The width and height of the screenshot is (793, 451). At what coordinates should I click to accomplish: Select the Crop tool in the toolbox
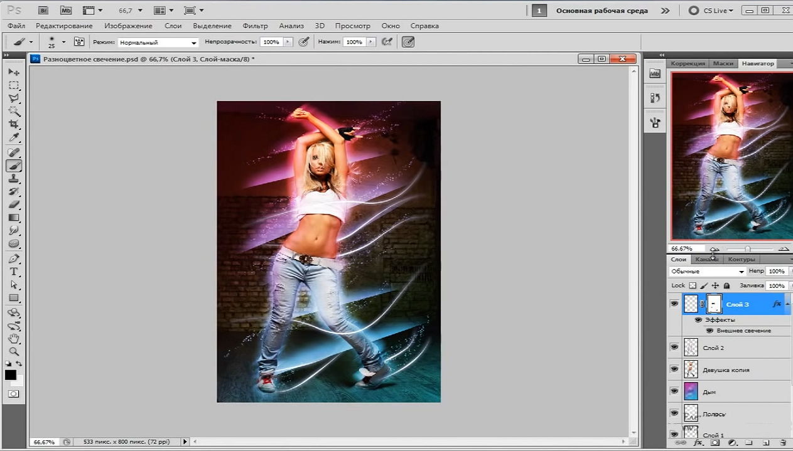[14, 124]
